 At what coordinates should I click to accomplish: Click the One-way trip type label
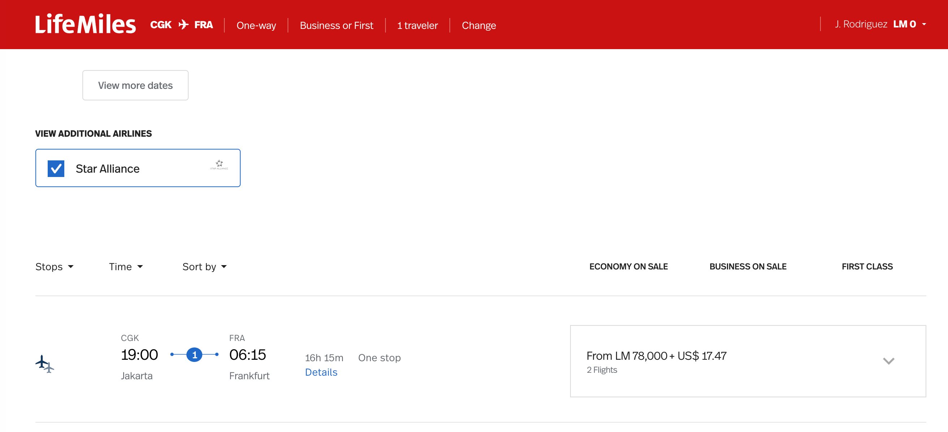(256, 25)
